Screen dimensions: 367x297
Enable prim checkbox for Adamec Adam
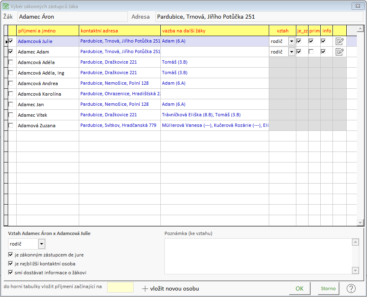coord(311,51)
